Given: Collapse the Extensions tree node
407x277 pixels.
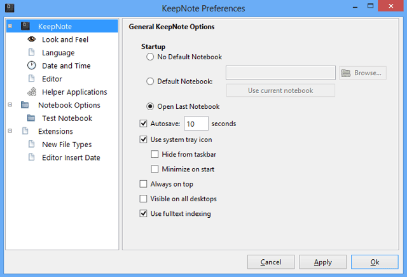Looking at the screenshot, I should (10, 131).
